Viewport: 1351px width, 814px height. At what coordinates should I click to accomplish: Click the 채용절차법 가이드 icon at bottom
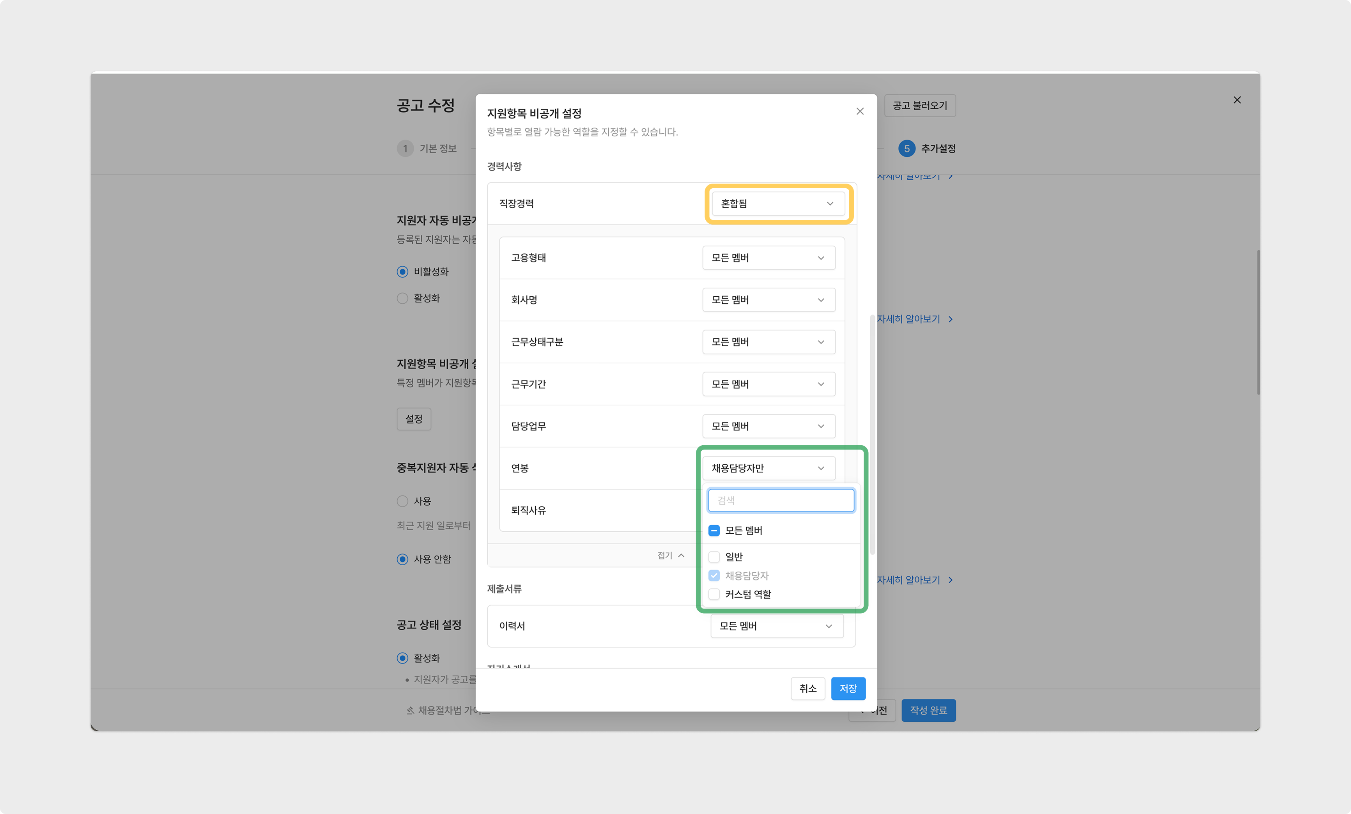(x=410, y=710)
